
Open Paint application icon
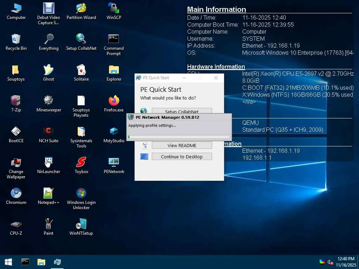click(x=48, y=227)
